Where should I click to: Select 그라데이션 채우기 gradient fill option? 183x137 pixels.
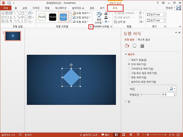point(141,68)
